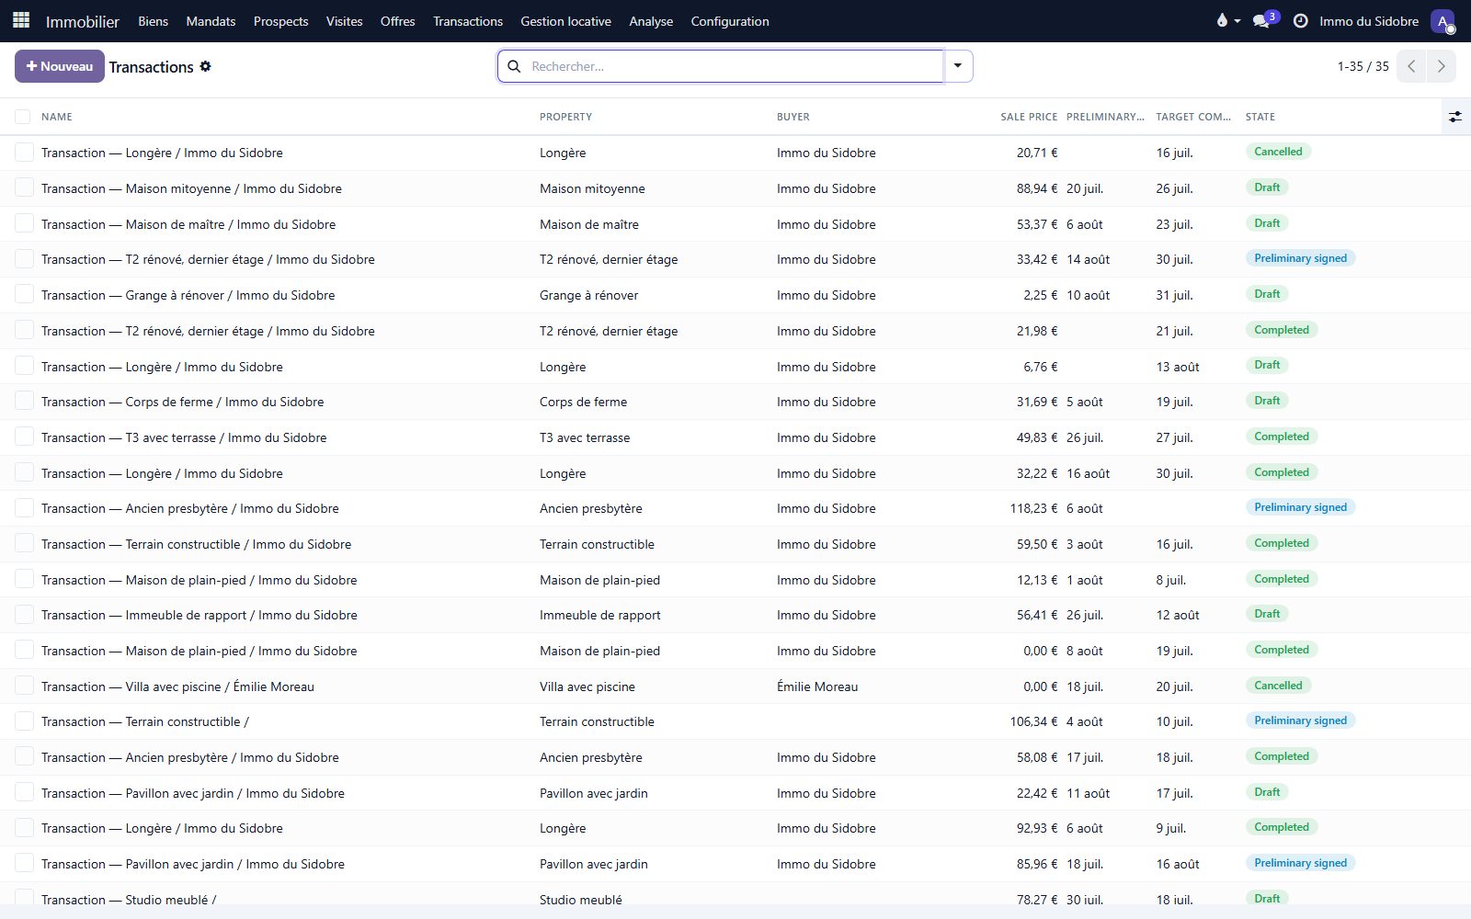
Task: Sort by the State column header
Action: (x=1260, y=117)
